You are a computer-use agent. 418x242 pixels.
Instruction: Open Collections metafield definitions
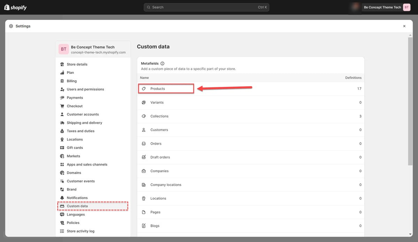[251, 116]
